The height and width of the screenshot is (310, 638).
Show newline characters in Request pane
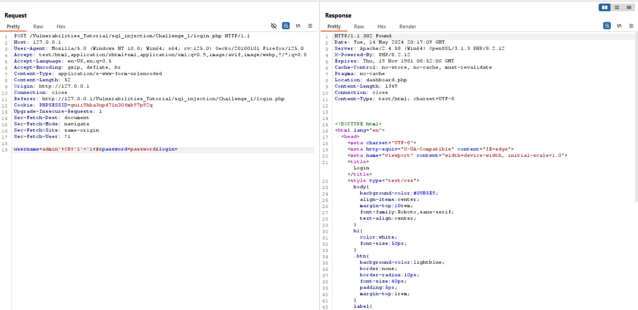298,26
